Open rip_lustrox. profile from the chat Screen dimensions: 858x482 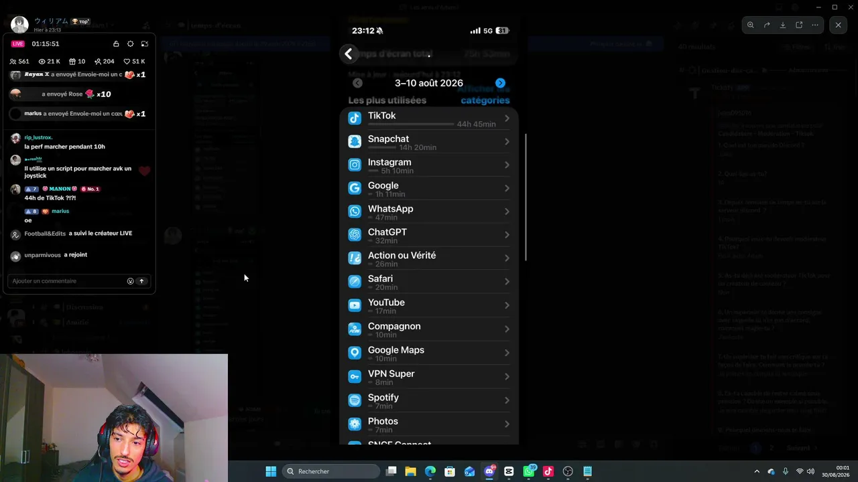pos(38,137)
